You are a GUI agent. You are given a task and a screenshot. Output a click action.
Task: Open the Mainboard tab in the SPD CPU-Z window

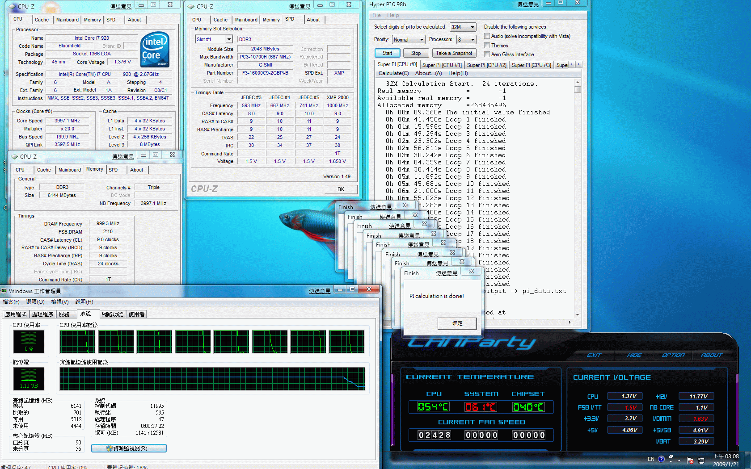click(x=246, y=20)
